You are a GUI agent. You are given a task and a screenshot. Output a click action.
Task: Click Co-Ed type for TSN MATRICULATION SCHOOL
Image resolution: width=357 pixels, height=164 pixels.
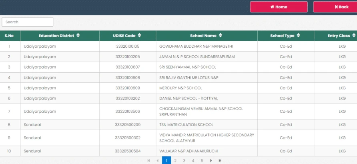tap(286, 125)
